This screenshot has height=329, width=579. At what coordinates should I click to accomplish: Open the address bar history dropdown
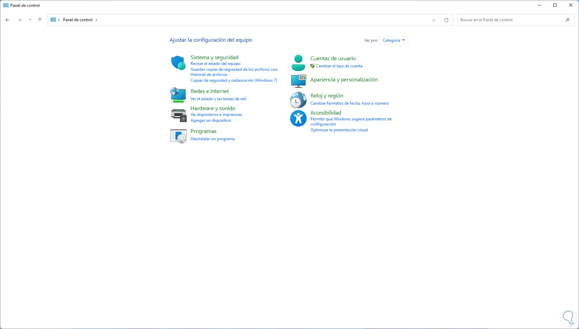(434, 20)
